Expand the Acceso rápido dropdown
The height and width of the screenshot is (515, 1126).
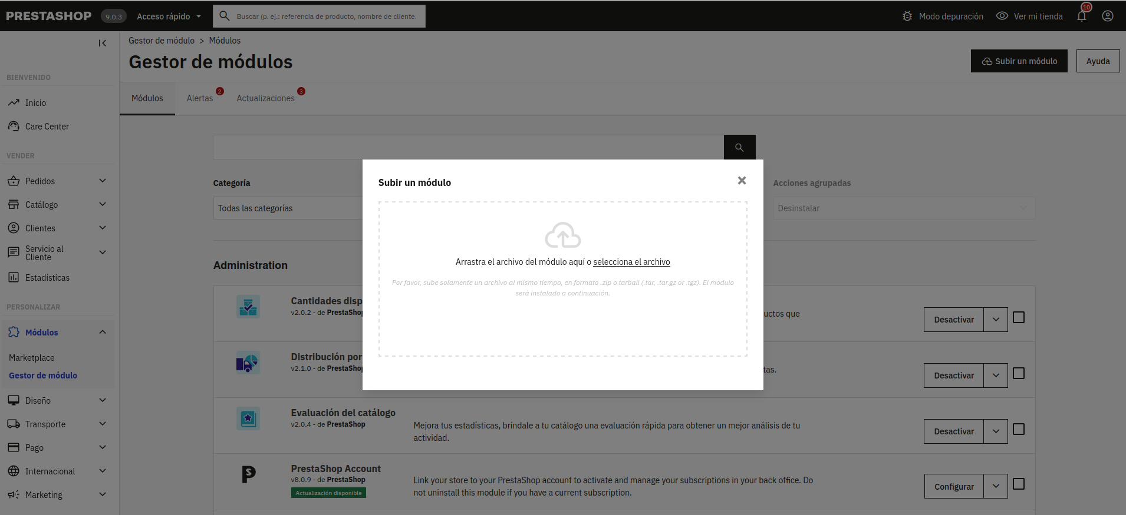[x=169, y=16]
